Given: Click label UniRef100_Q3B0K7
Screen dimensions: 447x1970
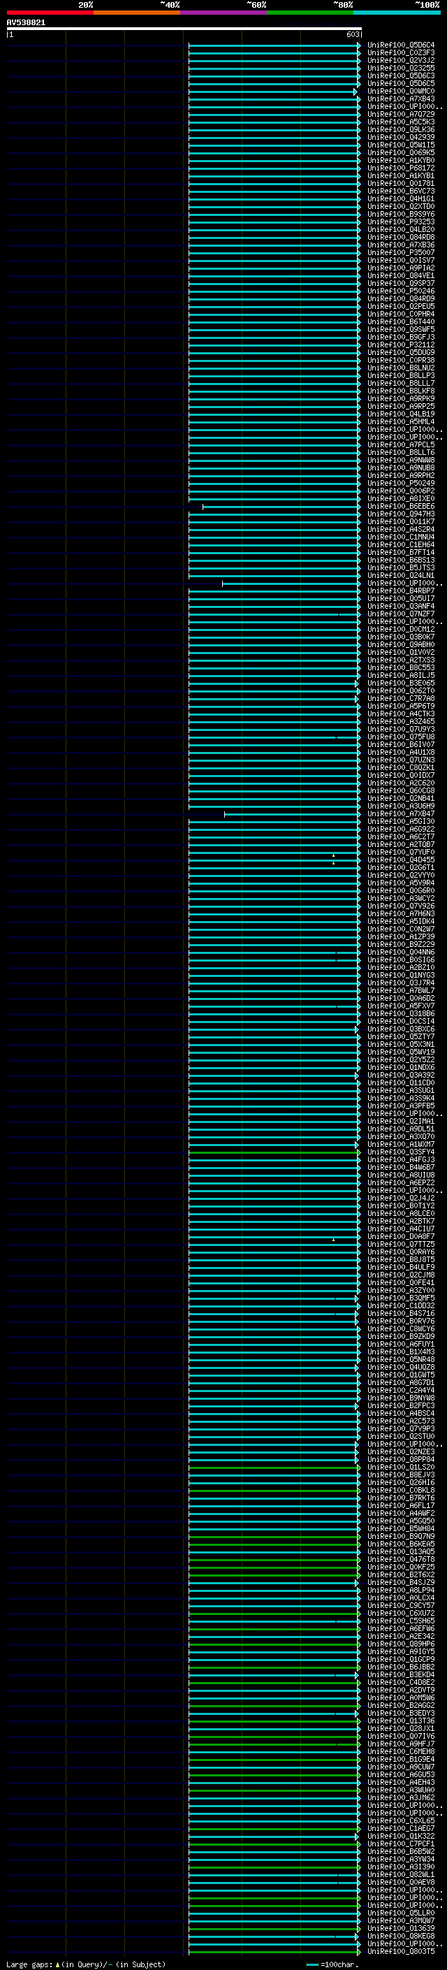Looking at the screenshot, I should [400, 637].
